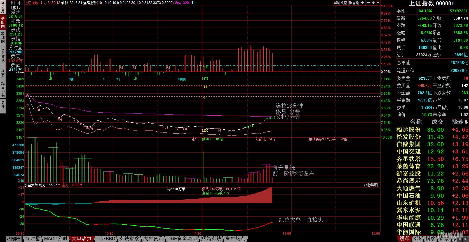The image size is (469, 242).
Task: Select the 华电能源 row
Action: [432, 217]
